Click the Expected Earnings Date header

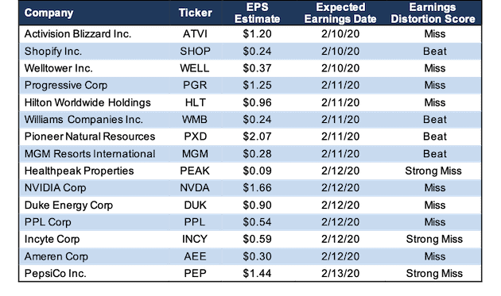pyautogui.click(x=340, y=13)
